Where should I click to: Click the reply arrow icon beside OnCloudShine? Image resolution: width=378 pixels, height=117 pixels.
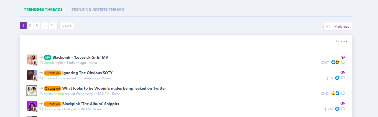point(41,78)
